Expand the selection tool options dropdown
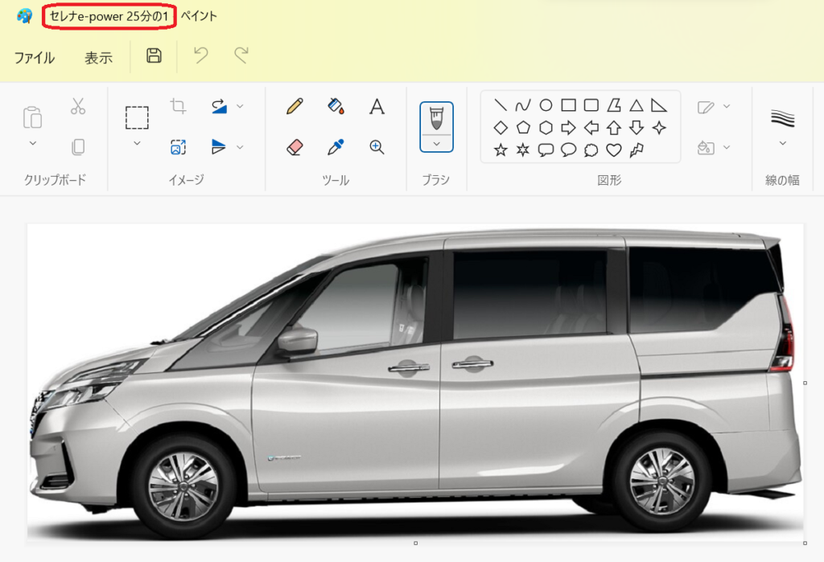The image size is (824, 562). [x=137, y=143]
